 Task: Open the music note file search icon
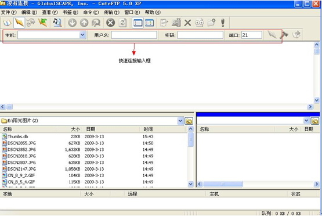click(57, 23)
